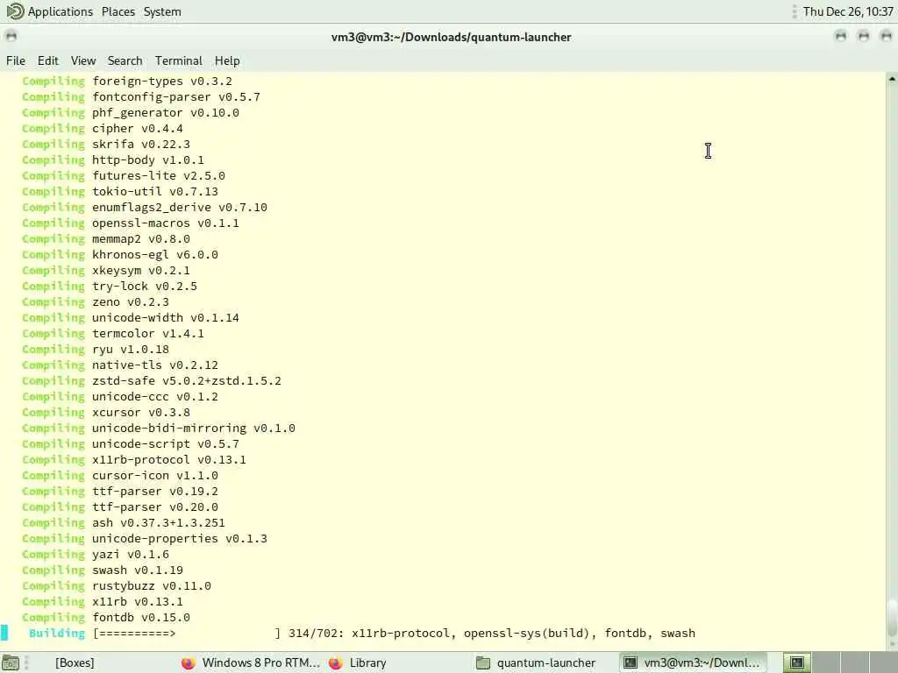Click the clock showing Thu Dec 26, 10:37
Viewport: 898px width, 673px height.
point(848,11)
